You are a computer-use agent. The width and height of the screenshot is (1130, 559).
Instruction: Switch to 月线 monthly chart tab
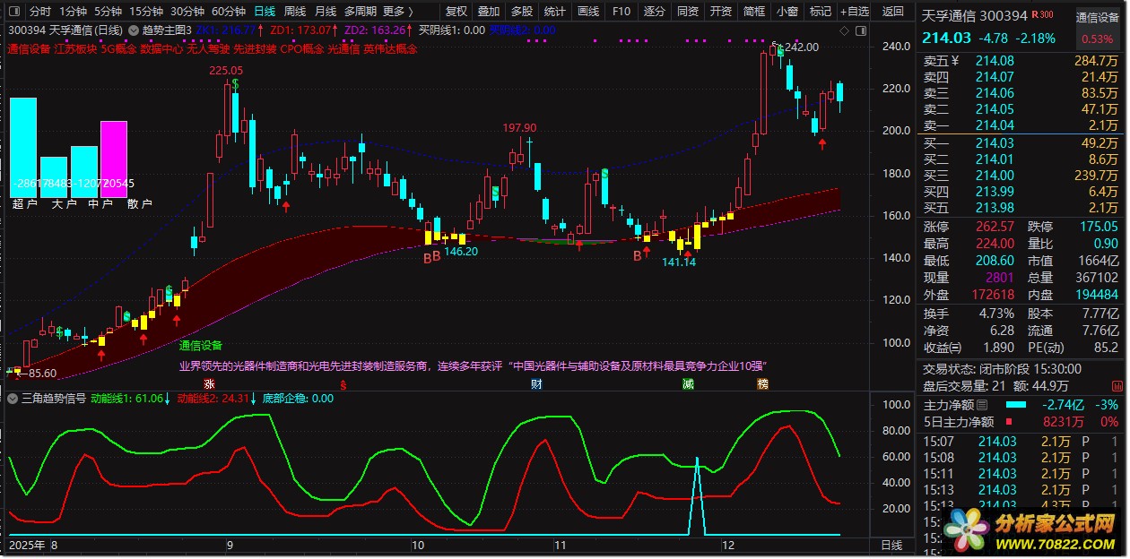[x=326, y=12]
